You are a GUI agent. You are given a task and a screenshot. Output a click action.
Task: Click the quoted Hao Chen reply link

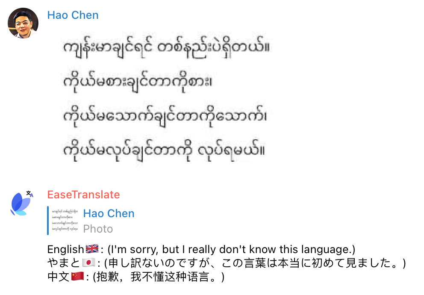(x=109, y=213)
